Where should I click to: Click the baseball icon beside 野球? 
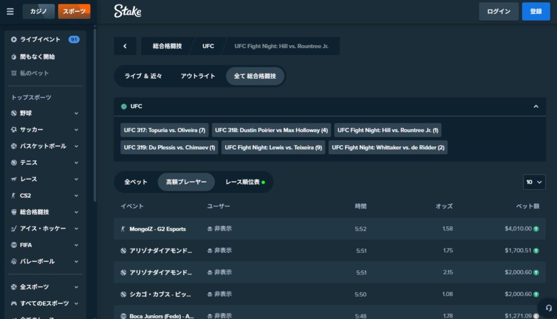pyautogui.click(x=14, y=113)
